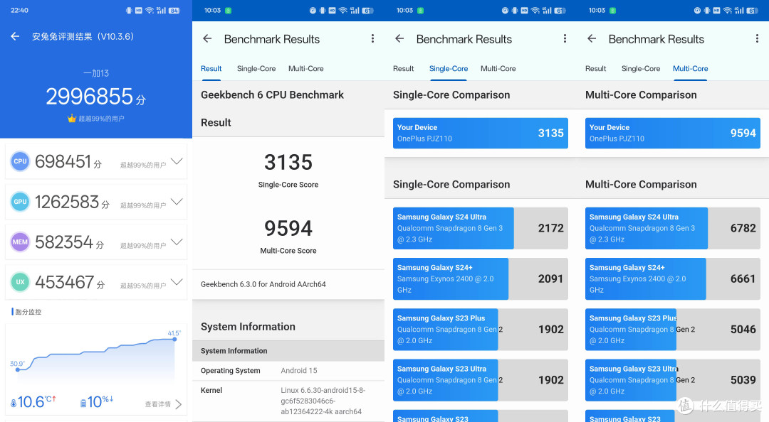
Task: Go back from Single-Core Comparison screen
Action: (399, 38)
